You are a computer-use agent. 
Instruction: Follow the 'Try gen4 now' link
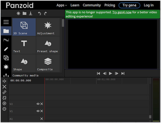coord(122,12)
